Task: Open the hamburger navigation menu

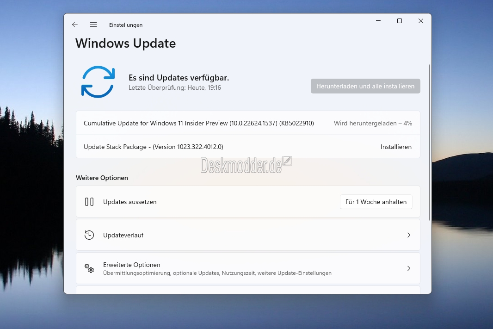Action: (93, 25)
